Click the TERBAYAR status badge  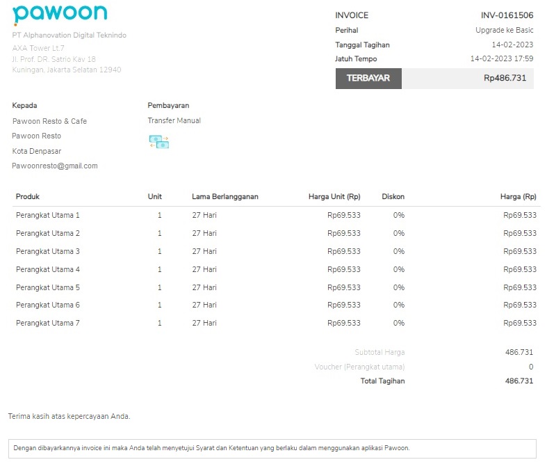(368, 78)
